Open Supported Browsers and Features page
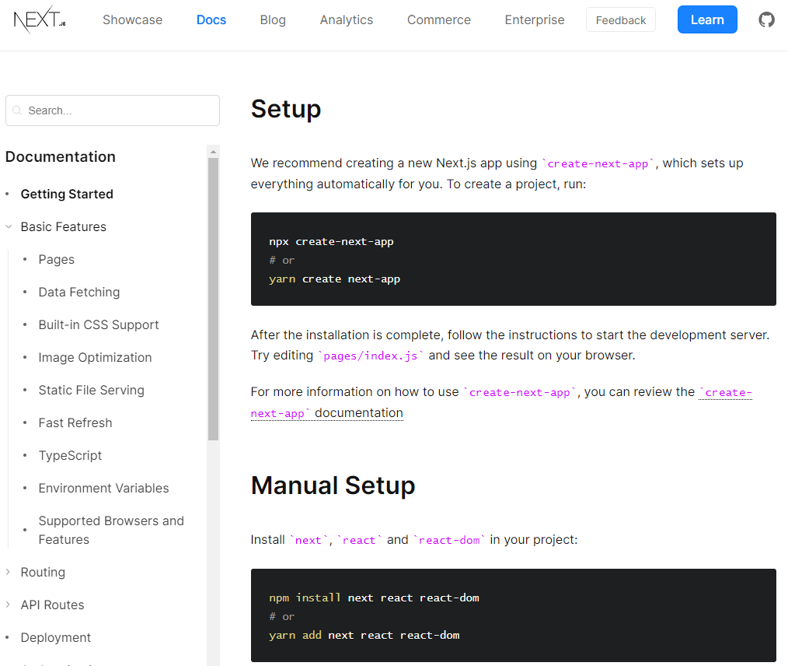 coord(111,530)
